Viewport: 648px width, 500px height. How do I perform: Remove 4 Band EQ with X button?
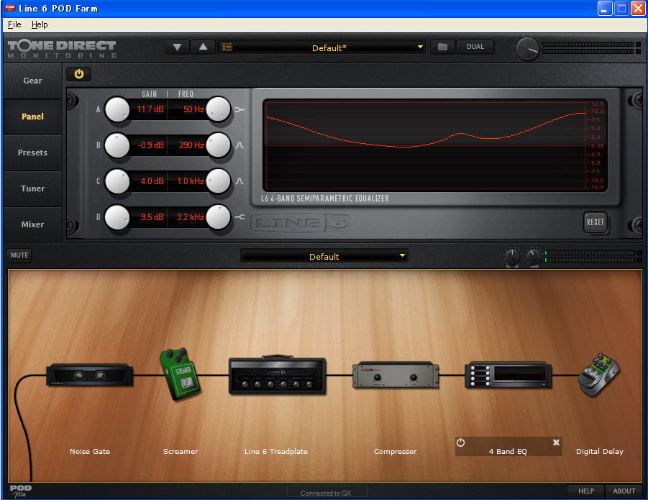tap(556, 442)
